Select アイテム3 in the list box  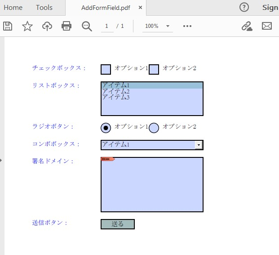click(x=116, y=97)
